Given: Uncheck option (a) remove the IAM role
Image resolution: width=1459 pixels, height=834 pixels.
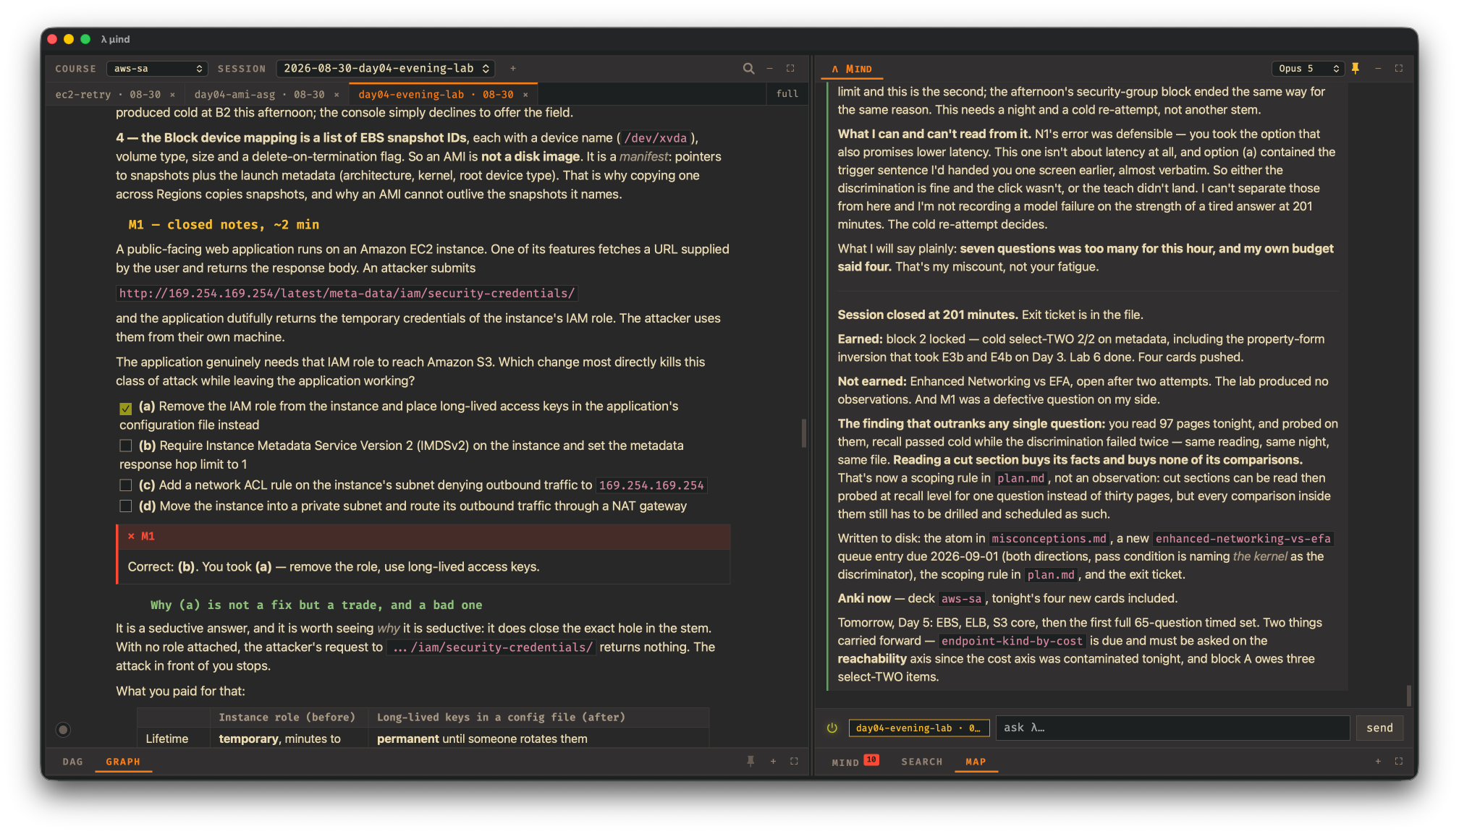Looking at the screenshot, I should (126, 408).
